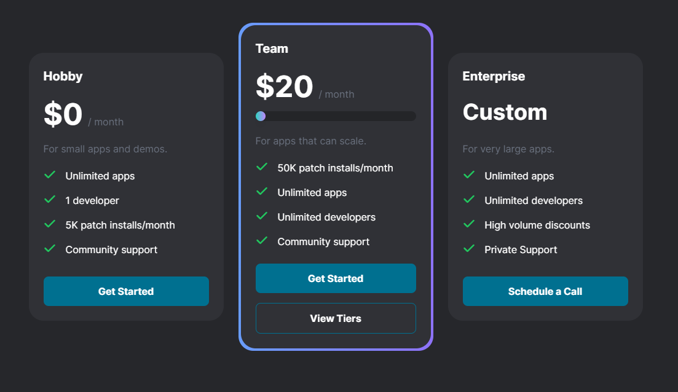Open View Tiers under the Team plan
678x392 pixels.
336,318
